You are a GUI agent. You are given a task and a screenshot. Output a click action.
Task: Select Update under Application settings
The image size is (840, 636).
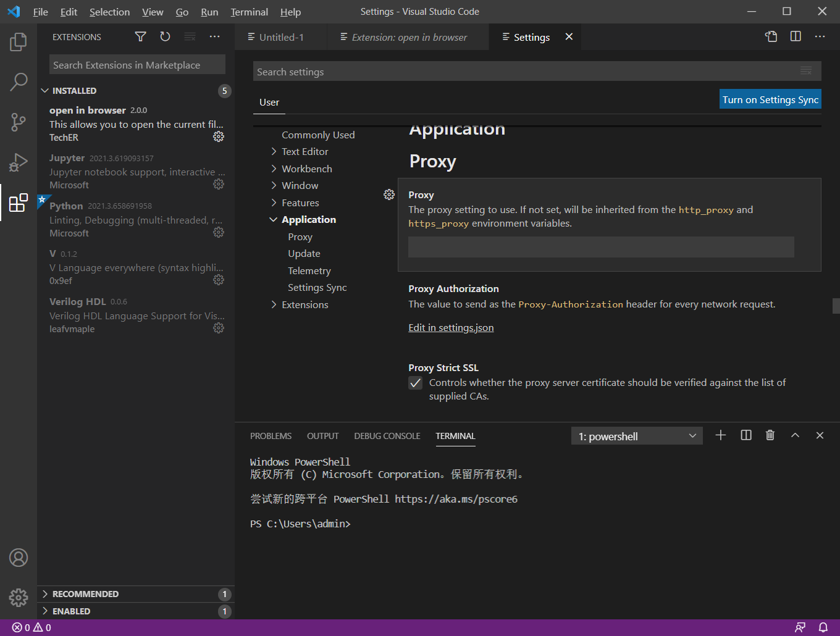[304, 254]
